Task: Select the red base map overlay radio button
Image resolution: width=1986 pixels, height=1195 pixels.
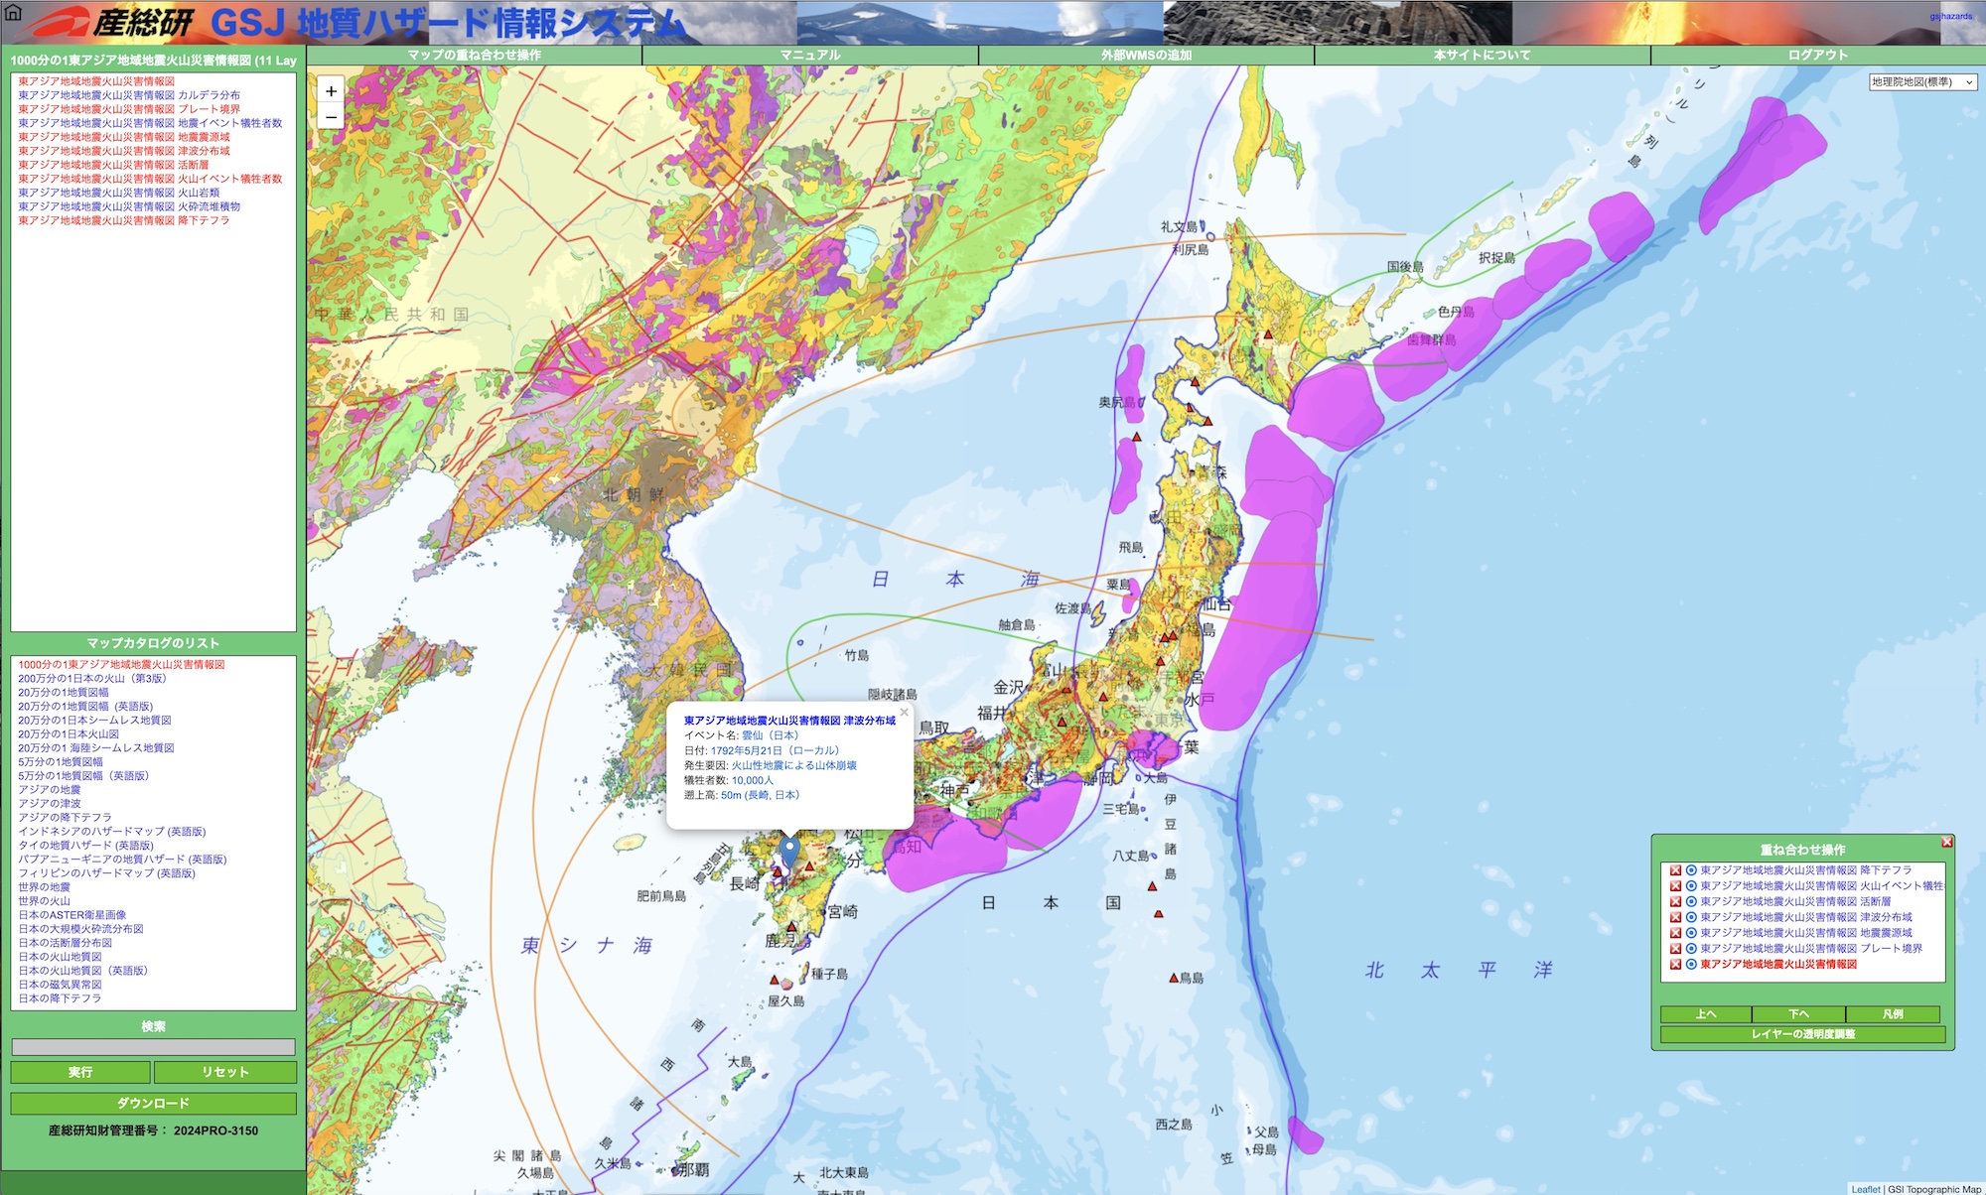Action: [x=1691, y=965]
